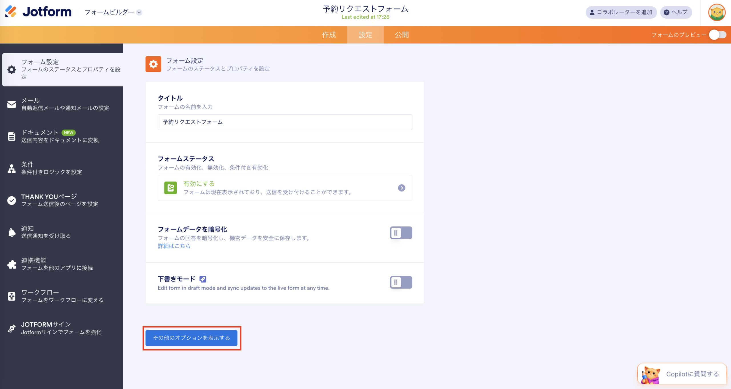Enable フォームデータを暗号化 encryption
731x389 pixels.
401,233
